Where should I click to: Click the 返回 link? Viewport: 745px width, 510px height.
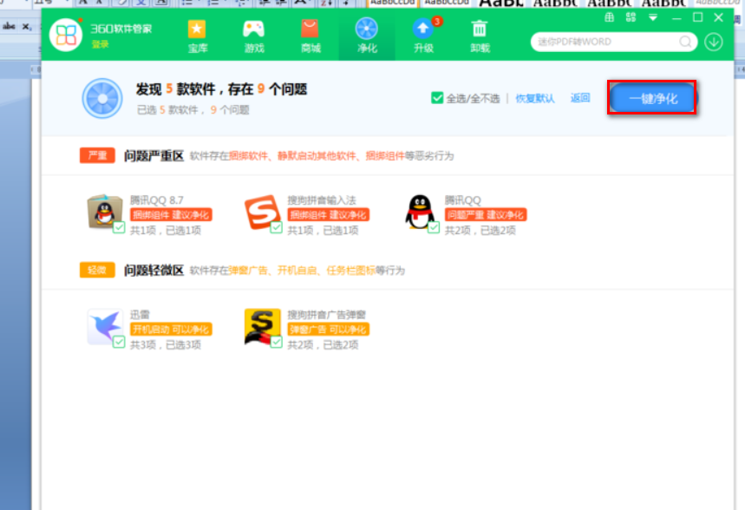[x=580, y=98]
